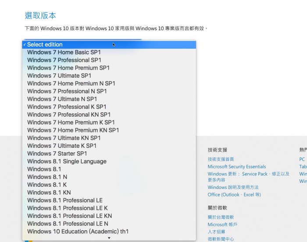Pick Windows 7 Professional SP1 option
Screen dimensions: 307x242
[x=109, y=60]
